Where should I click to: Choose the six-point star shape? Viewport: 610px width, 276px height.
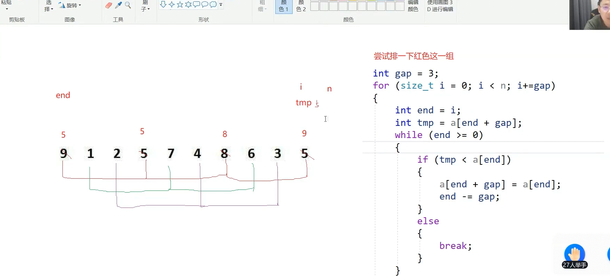click(188, 5)
